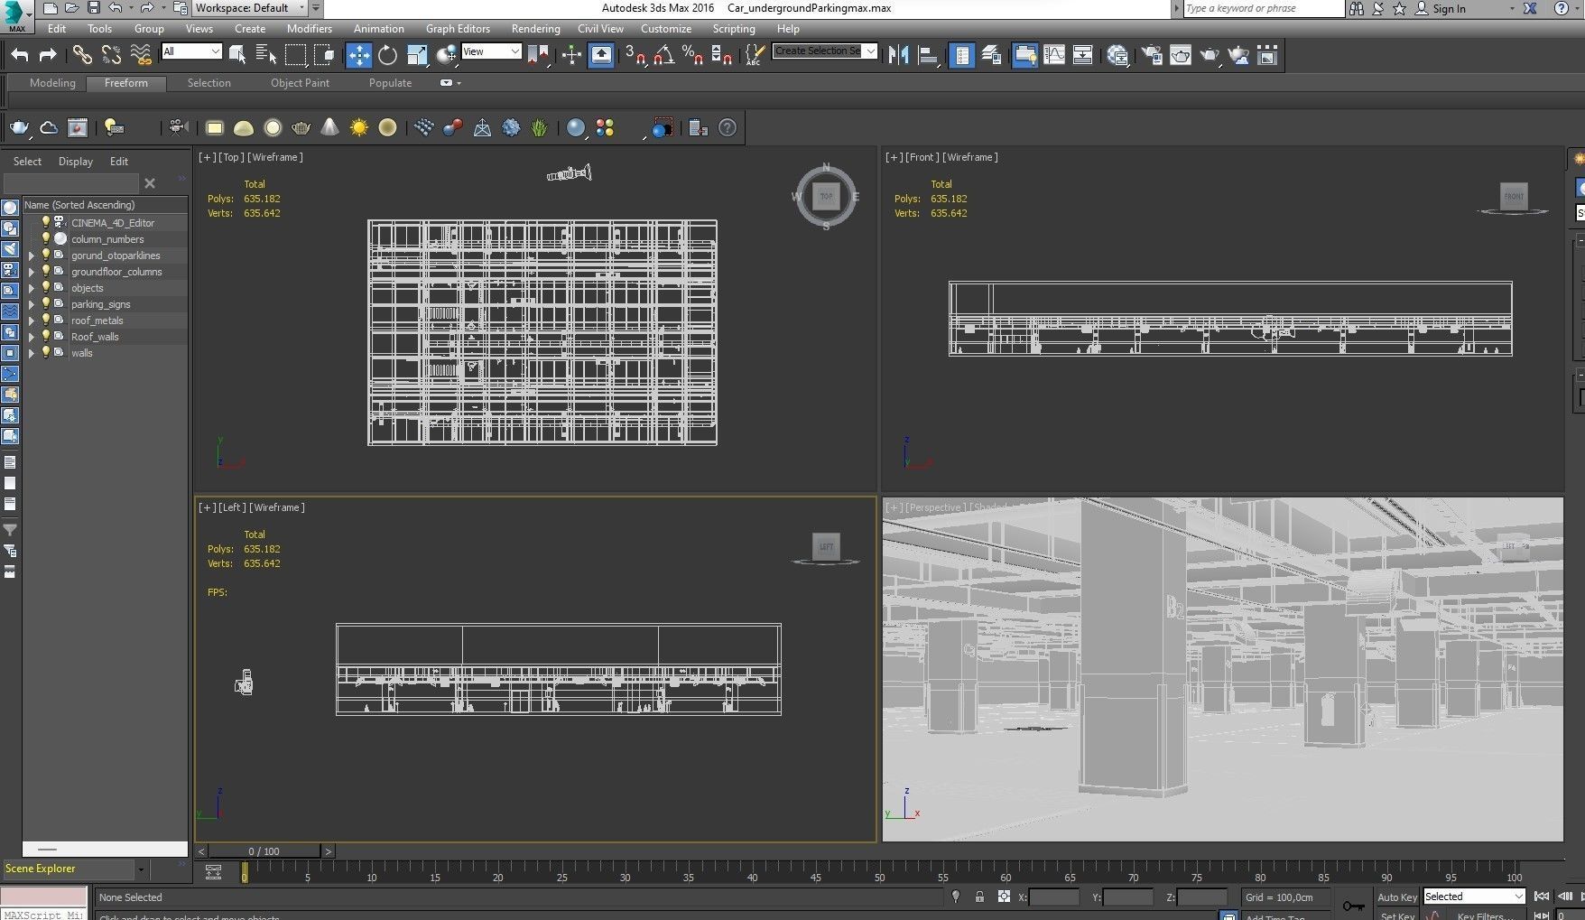Activate the Select and Rotate tool
This screenshot has height=920, width=1585.
tap(387, 55)
